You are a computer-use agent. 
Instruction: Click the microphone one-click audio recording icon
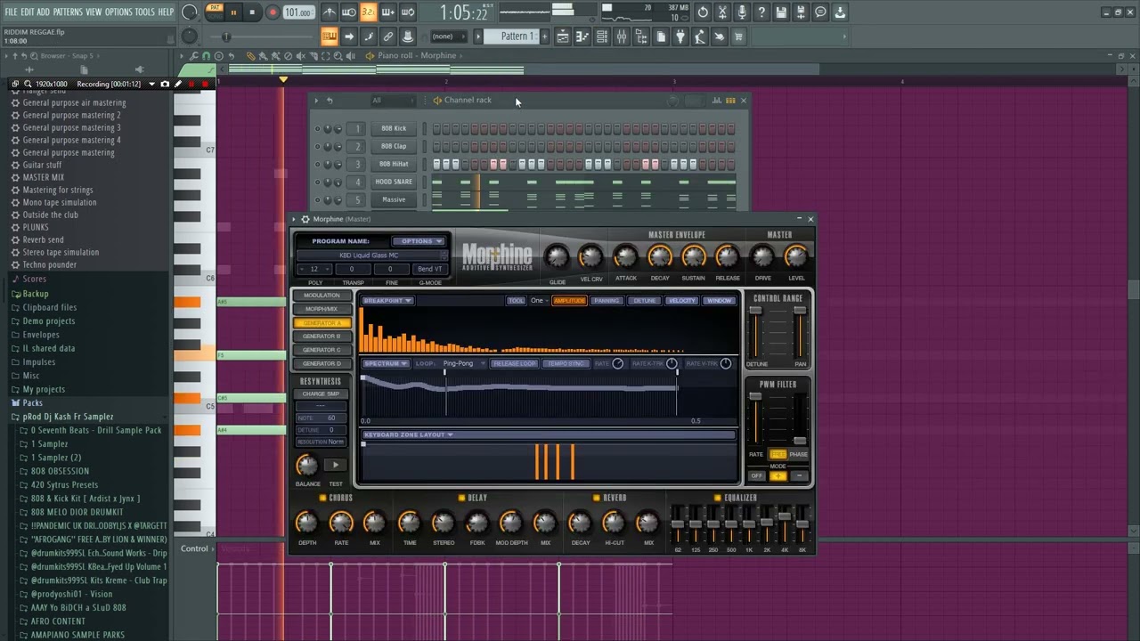[742, 12]
